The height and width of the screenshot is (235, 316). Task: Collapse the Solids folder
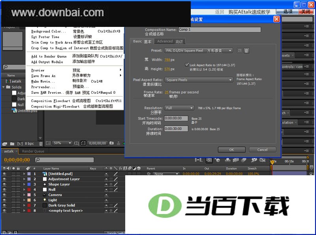tap(4, 87)
